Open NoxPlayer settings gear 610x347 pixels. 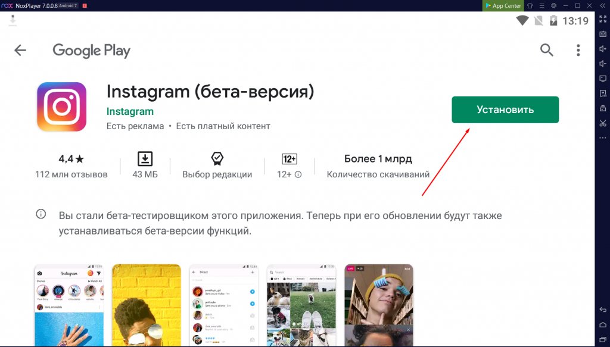click(553, 5)
